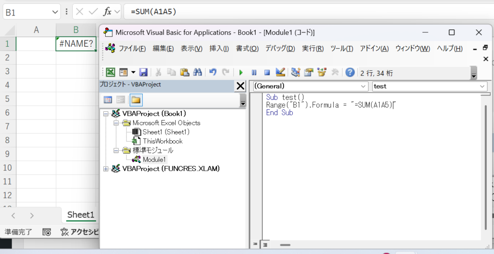Screen dimensions: 494x254
Task: Switch to Full Module View at code window bottom
Action: (265, 244)
